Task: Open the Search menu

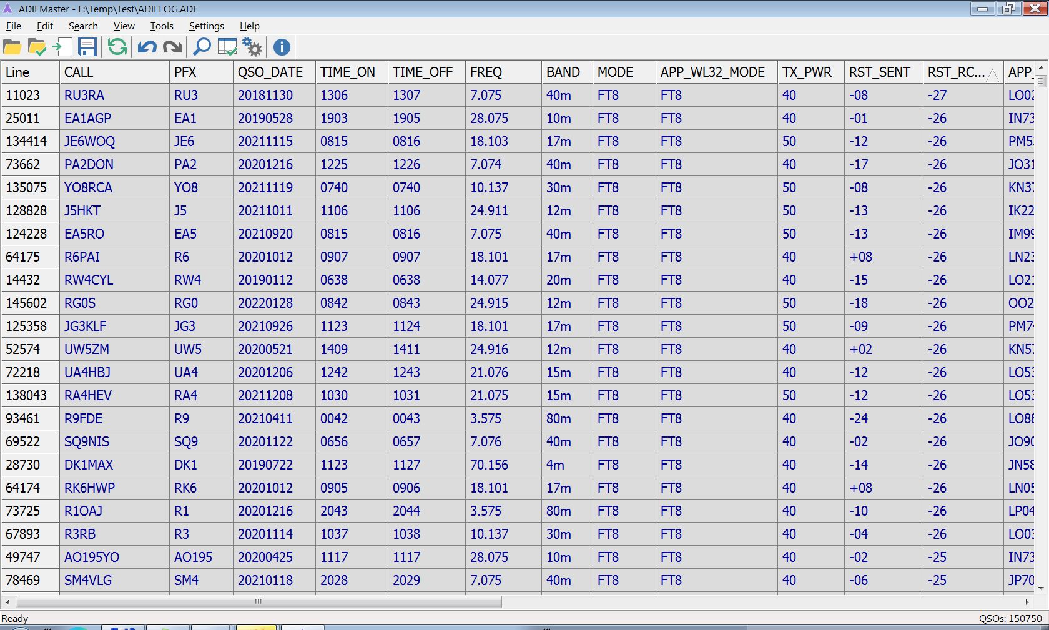Action: click(x=83, y=26)
